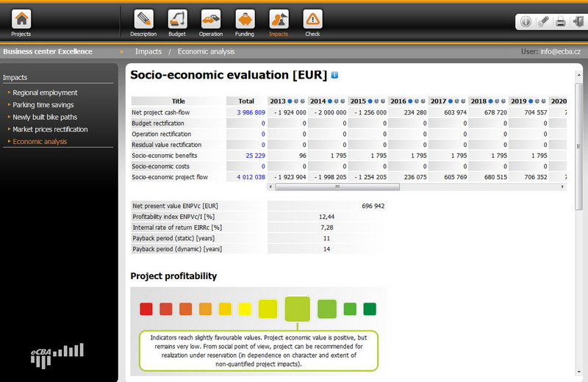Click the User: info@ecba.cz label
Screen dimensions: 588x382
click(551, 51)
